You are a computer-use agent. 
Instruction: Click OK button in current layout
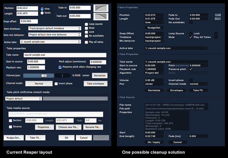[x=67, y=138]
